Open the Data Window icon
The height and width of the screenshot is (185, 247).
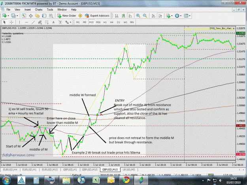pos(31,16)
